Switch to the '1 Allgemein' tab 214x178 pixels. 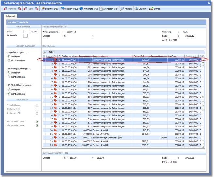click(11, 16)
